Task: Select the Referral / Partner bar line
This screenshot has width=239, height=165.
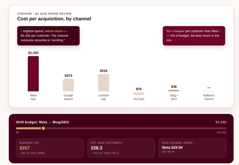Action: point(209,91)
